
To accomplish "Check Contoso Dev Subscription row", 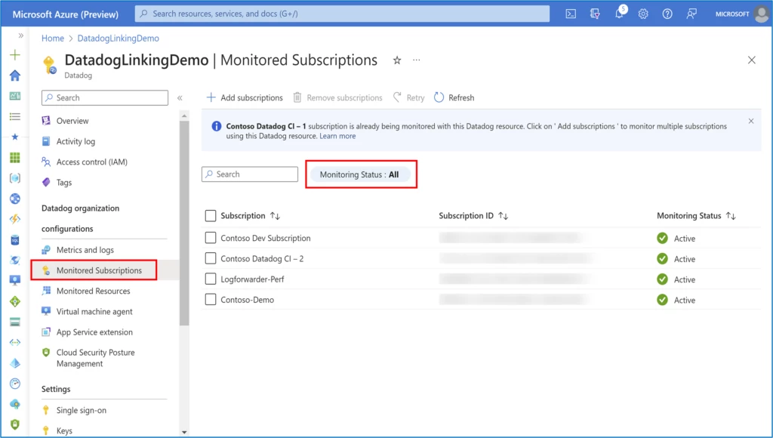I will (x=211, y=238).
